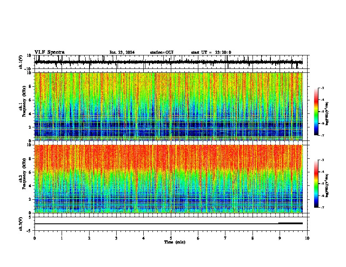Click the time axis tick label "3"
346x267 pixels.
click(x=116, y=238)
